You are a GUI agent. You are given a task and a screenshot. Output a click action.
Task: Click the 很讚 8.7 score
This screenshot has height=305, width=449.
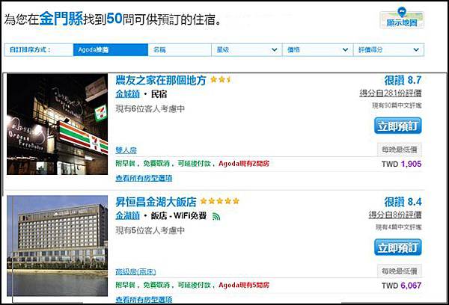(x=403, y=81)
